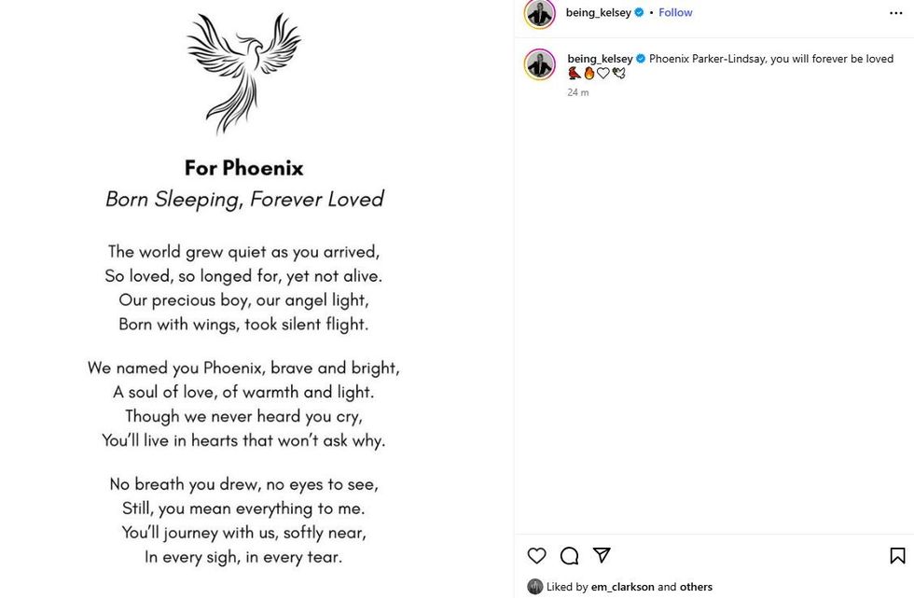Open em_clarkson's profile from likes

tap(622, 587)
